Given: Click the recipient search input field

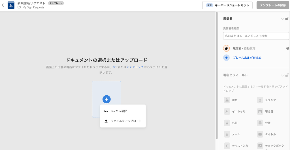Looking at the screenshot, I should (256, 36).
